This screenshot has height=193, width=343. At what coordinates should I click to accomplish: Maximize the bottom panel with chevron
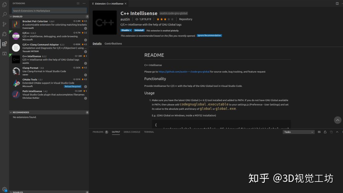tap(337, 132)
